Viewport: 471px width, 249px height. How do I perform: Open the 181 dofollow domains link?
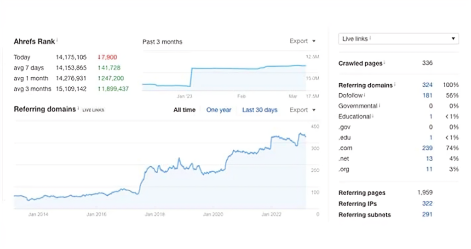[427, 96]
